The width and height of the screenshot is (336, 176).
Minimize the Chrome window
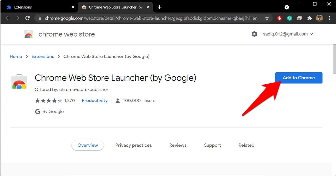300,4
